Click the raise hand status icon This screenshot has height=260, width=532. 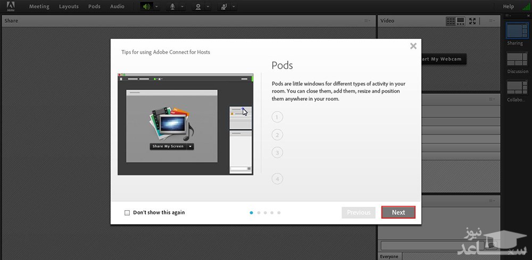[224, 7]
